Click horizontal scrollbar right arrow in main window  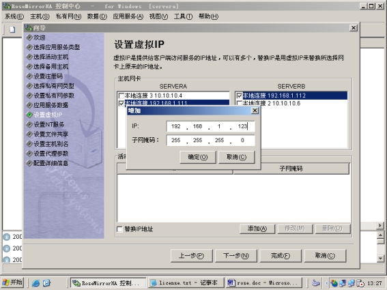pos(380,225)
